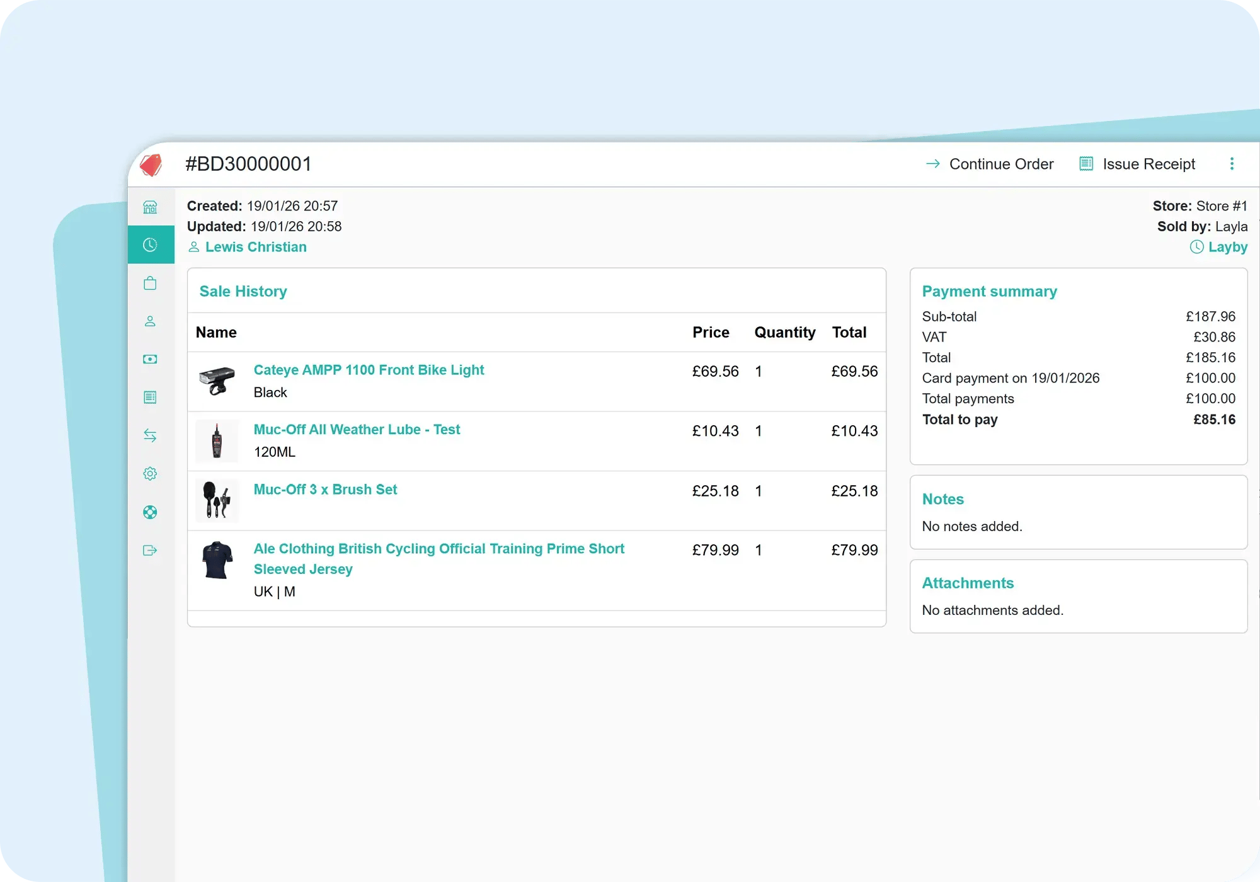
Task: Select the cash payments icon in sidebar
Action: point(151,359)
